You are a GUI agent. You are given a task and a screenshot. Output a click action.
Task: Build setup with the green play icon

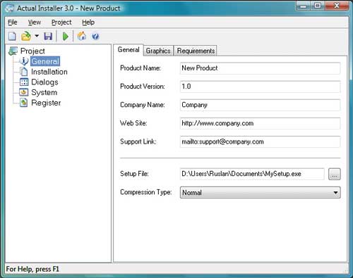[x=66, y=37]
